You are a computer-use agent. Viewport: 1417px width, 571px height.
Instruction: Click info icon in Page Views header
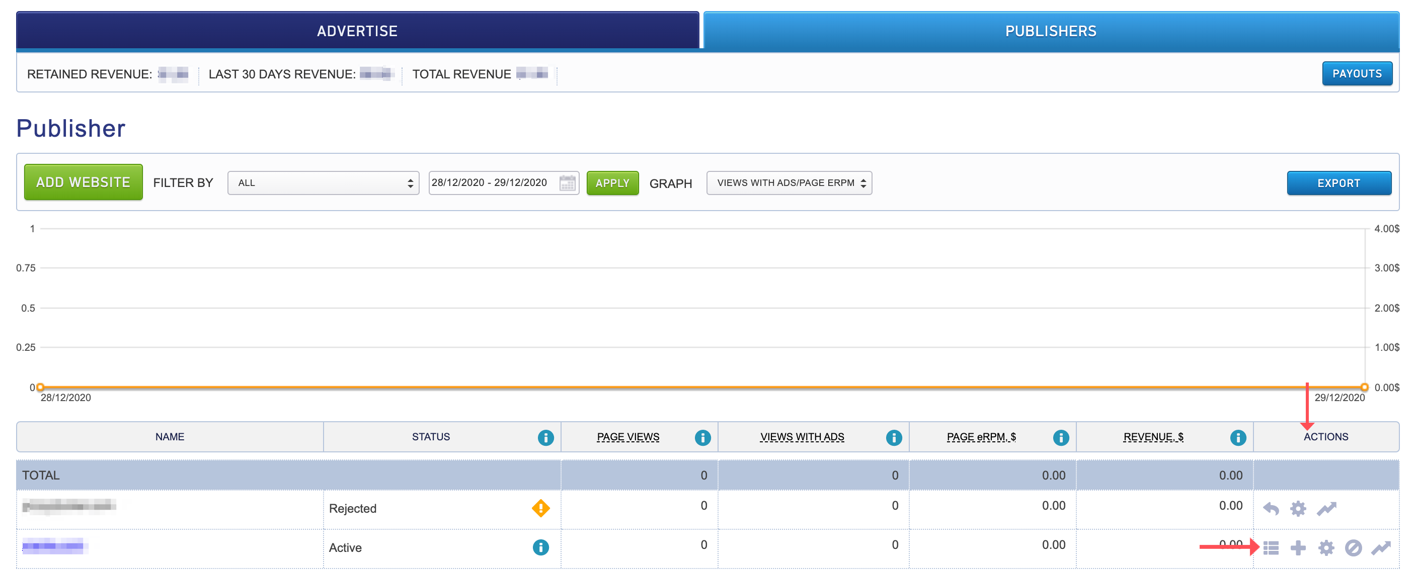pyautogui.click(x=702, y=437)
